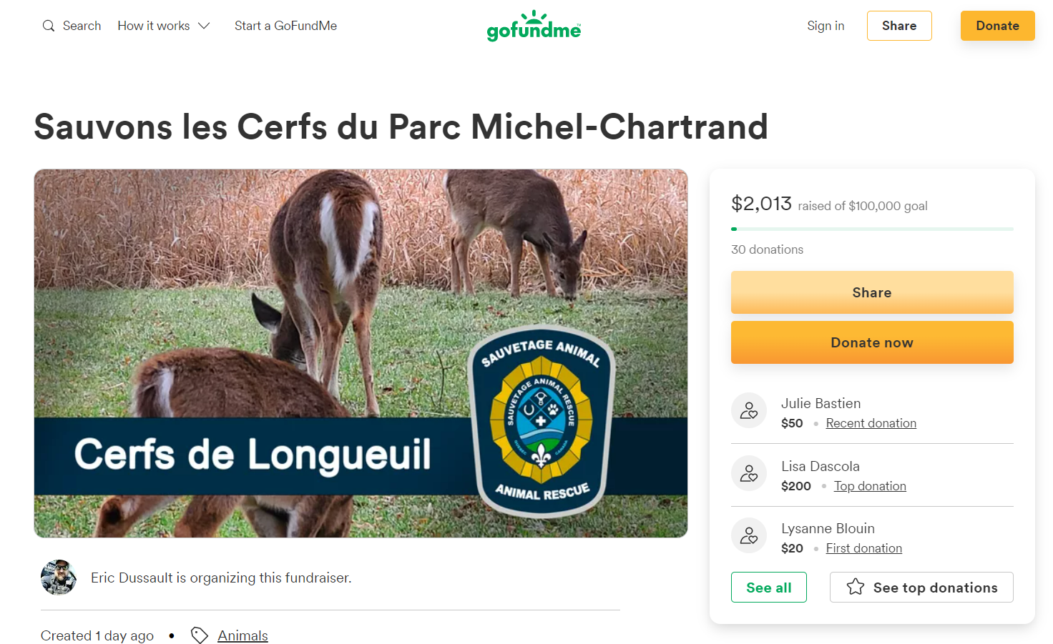Click the large Share button in donation panel
This screenshot has height=644, width=1053.
[x=872, y=292]
